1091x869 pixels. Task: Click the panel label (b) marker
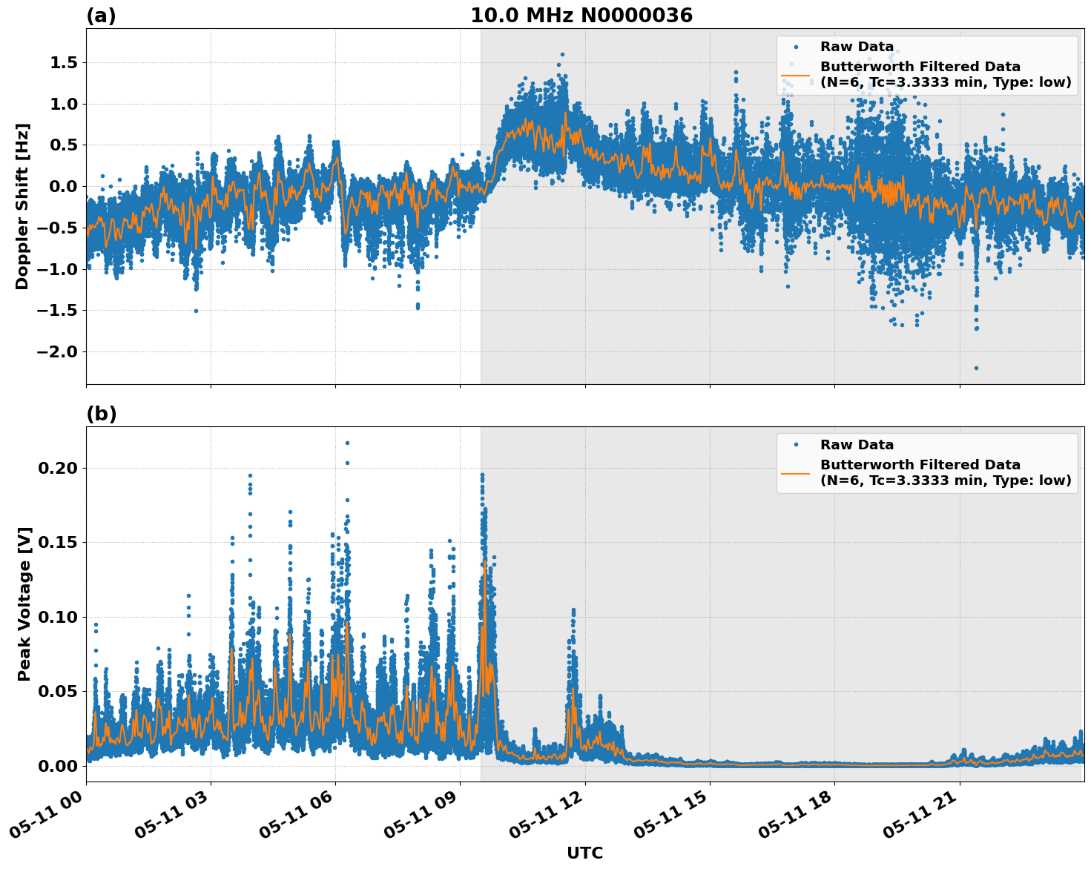101,413
